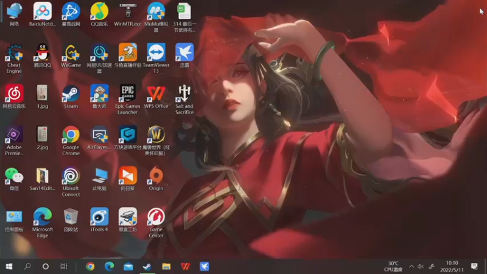Open Cortana circle on the taskbar
Screen dimensions: 487x274
click(45, 267)
